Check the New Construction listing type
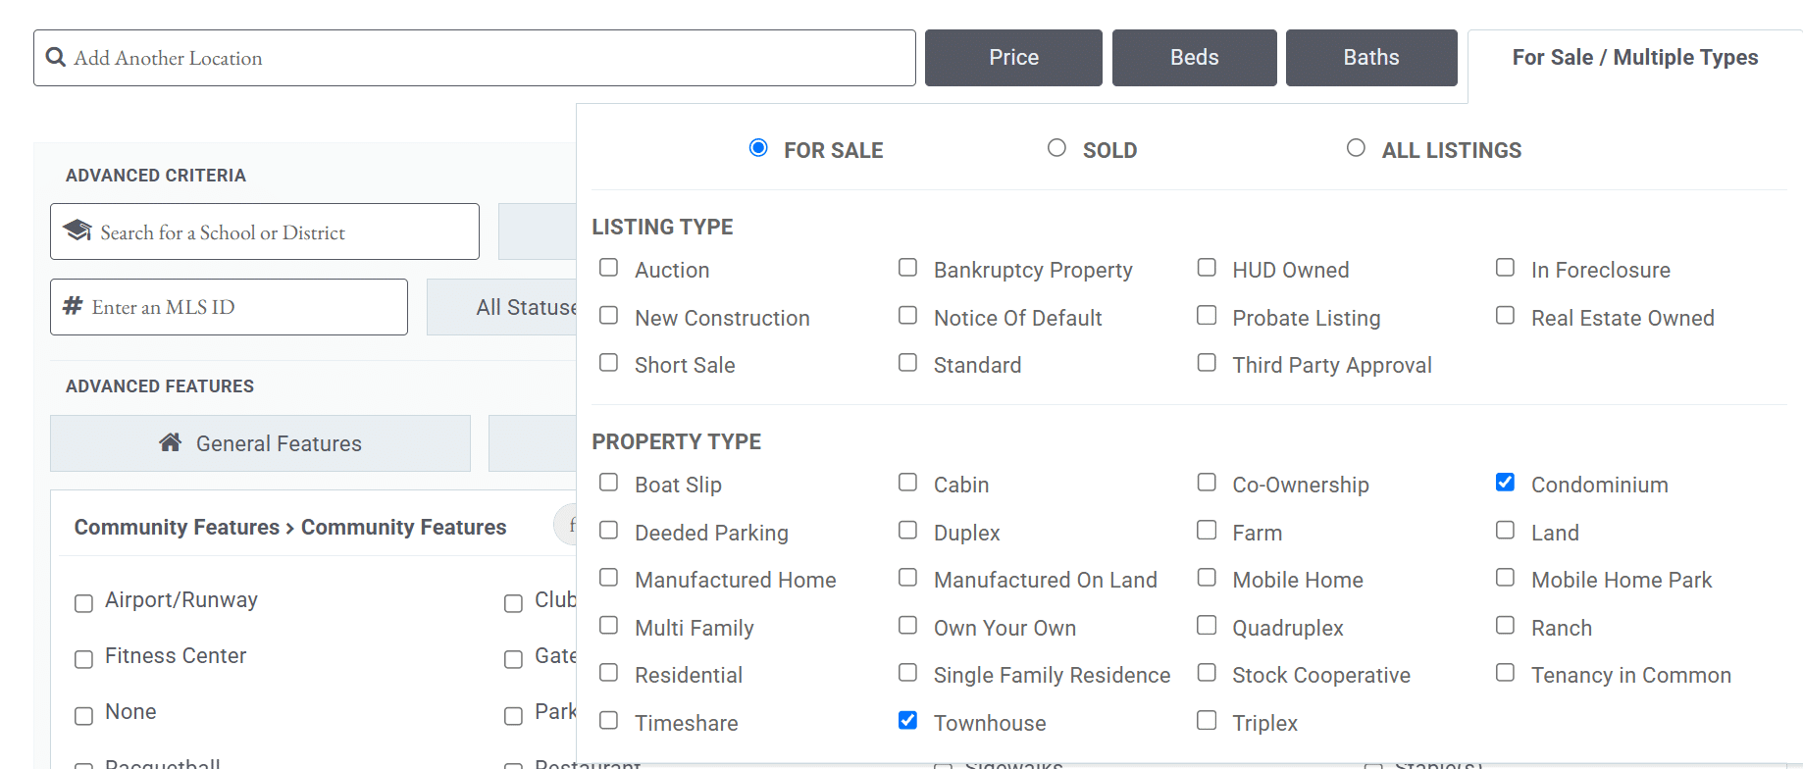 (x=608, y=316)
